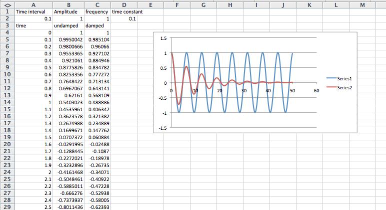
Task: Click the chart x-axis label 30
Action: [x=243, y=91]
